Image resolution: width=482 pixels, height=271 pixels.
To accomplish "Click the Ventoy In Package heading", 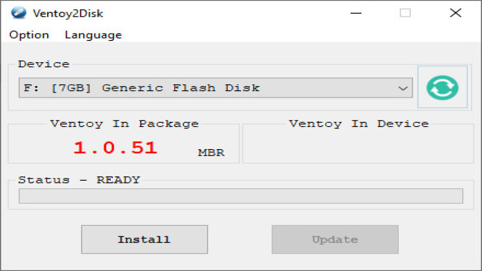I will [124, 124].
